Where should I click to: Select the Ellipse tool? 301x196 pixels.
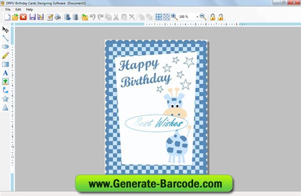tap(6, 46)
